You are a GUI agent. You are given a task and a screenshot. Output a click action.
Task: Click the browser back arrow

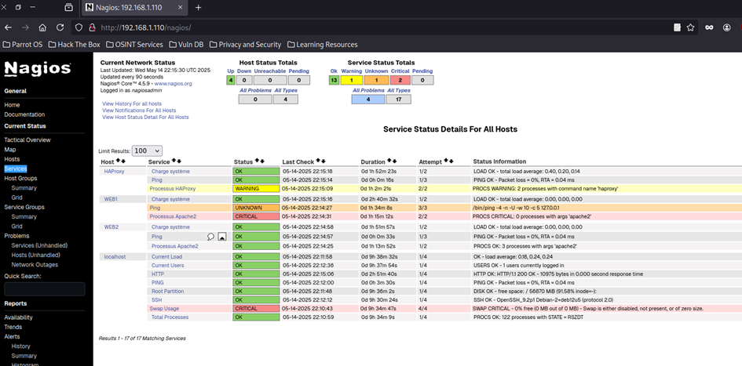point(9,27)
